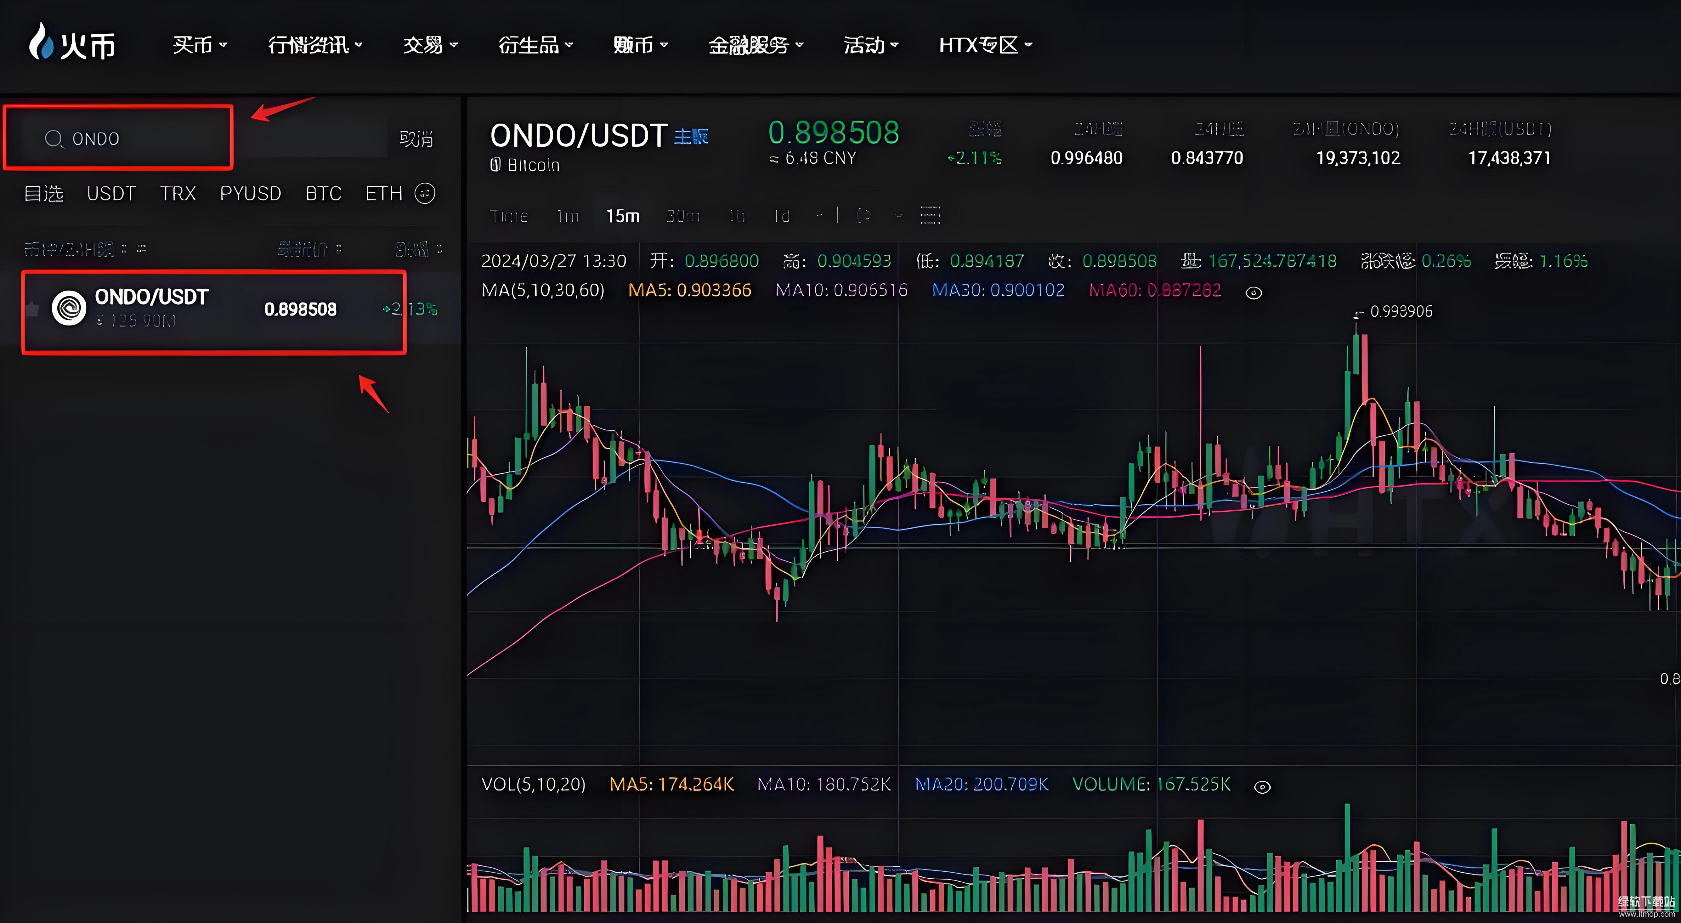Screen dimensions: 1681x923
Task: Open the 金融服务 dropdown
Action: pos(756,45)
